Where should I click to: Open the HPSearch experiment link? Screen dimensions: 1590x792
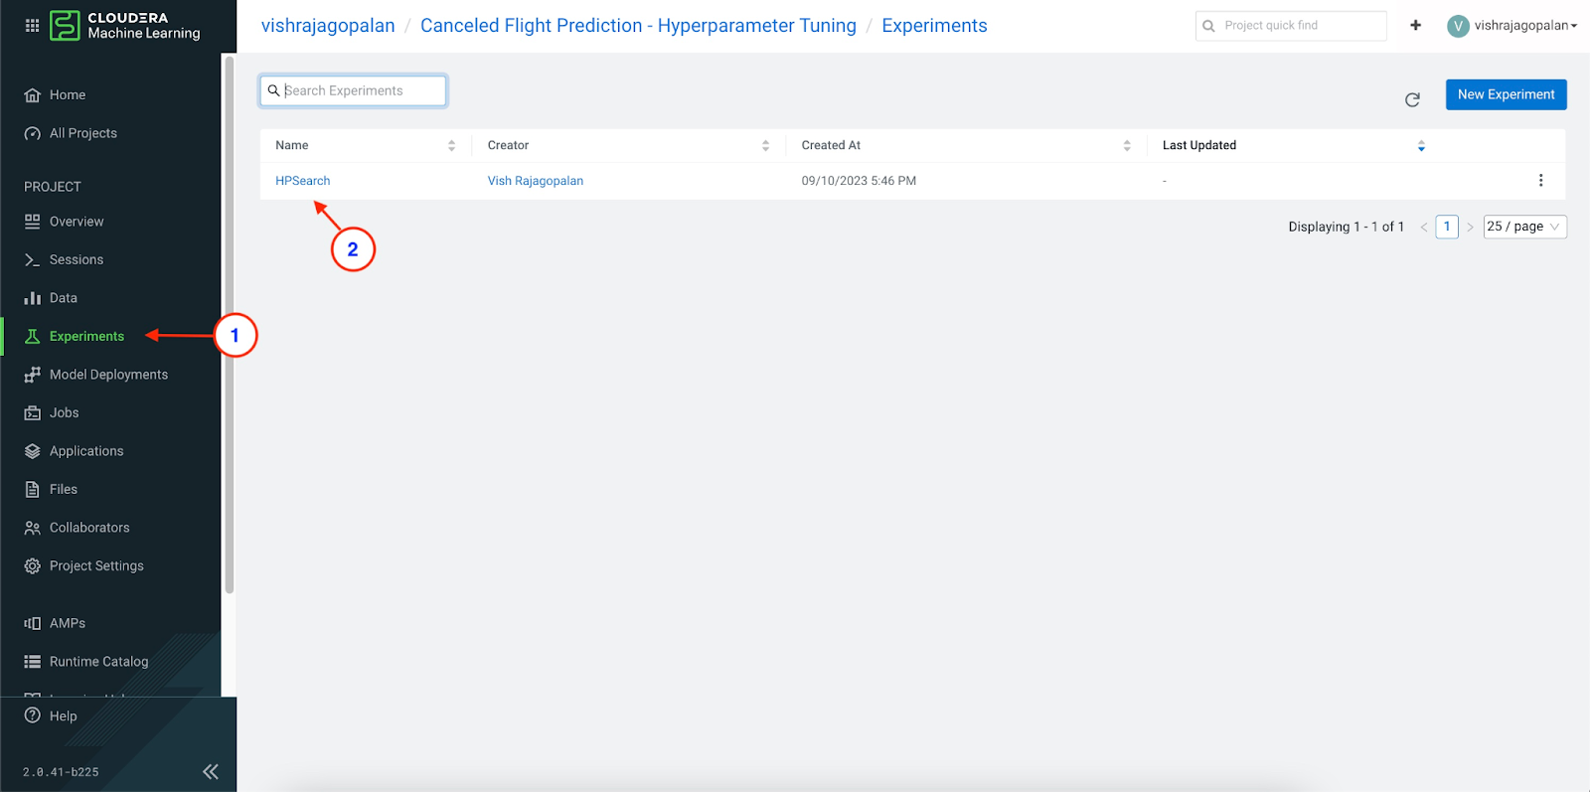pos(303,181)
